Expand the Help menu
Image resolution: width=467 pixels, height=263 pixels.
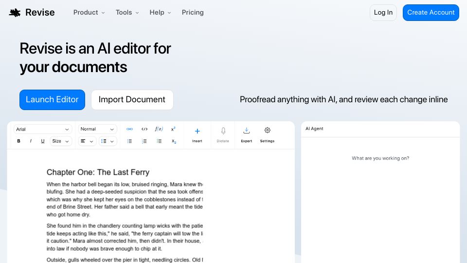160,13
